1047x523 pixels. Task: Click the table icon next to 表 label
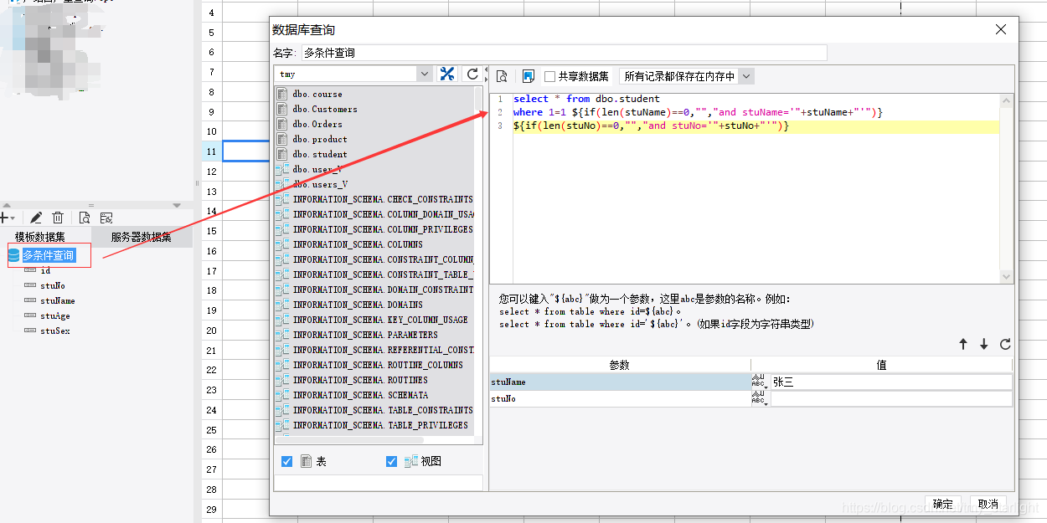click(307, 461)
